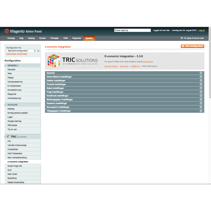
Task: Open the Katalog menu in navigation bar
Action: [x=31, y=38]
